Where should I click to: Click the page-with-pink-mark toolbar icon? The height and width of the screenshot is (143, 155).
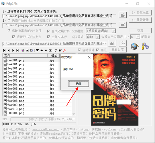23,50
